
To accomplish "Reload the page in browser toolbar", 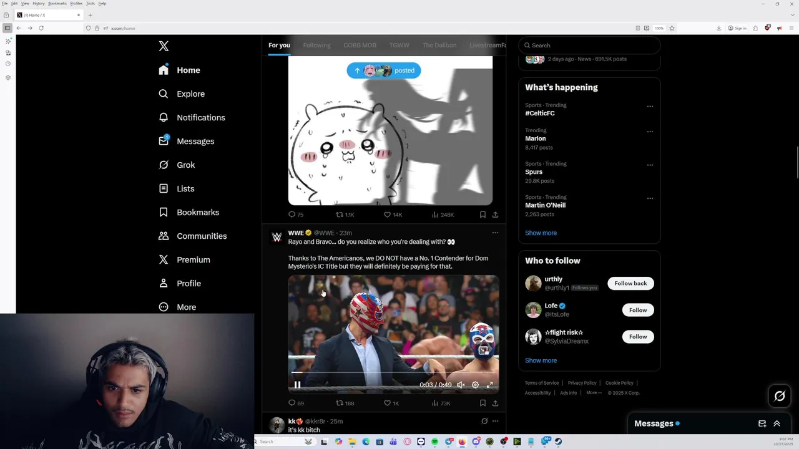I will tap(41, 28).
